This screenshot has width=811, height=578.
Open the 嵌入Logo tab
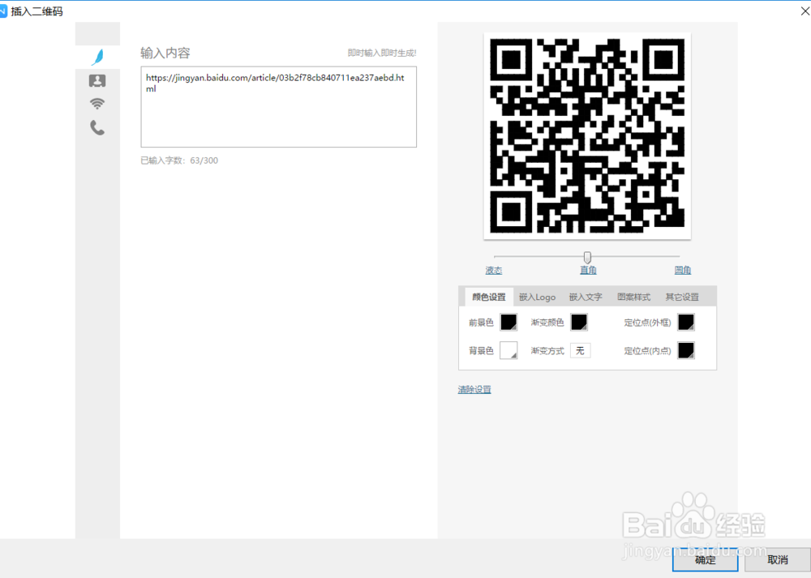[x=537, y=297]
